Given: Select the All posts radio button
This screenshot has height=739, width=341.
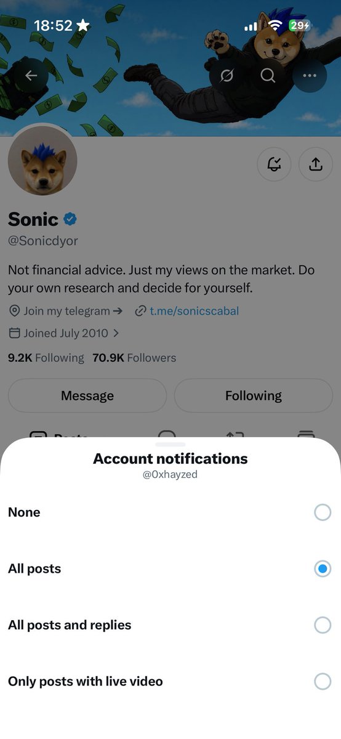Looking at the screenshot, I should click(323, 569).
